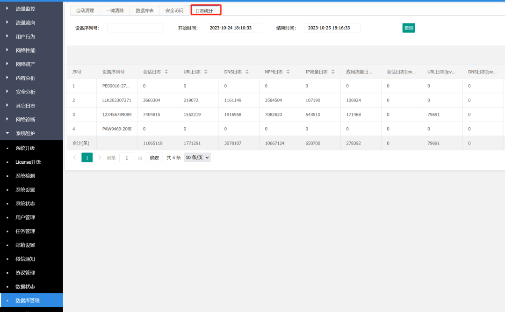Go to the previous page arrow
505x312 pixels.
pos(74,158)
